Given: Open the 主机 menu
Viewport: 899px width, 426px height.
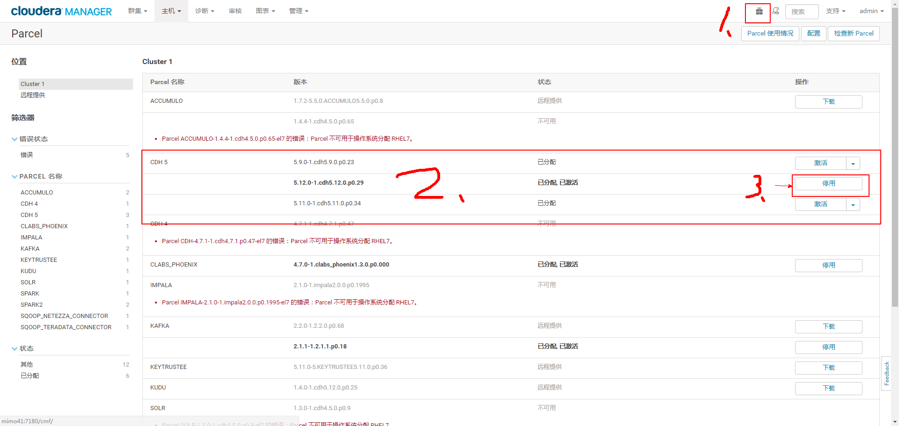Looking at the screenshot, I should point(171,11).
